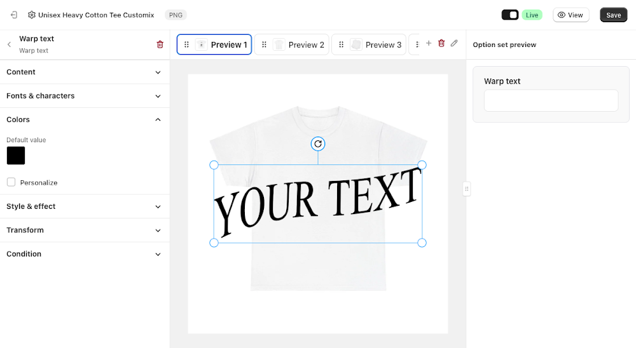The width and height of the screenshot is (636, 348).
Task: Click the bottom-right resize handle of text
Action: 422,243
